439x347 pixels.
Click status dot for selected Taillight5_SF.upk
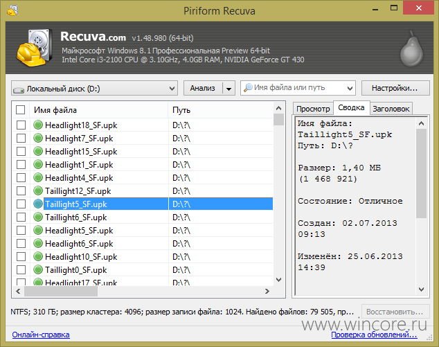[x=38, y=204]
